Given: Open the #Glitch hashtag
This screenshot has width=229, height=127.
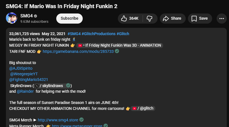Looking at the screenshot, I should click(123, 34).
